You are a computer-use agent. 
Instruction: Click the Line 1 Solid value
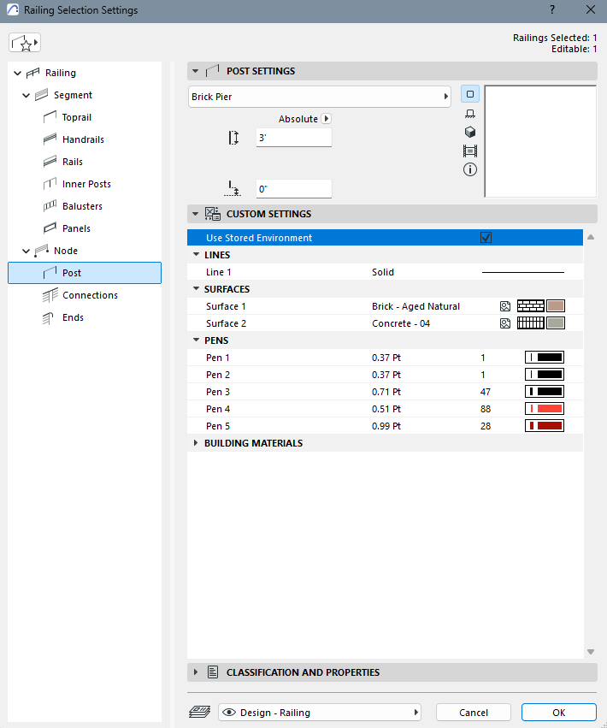click(383, 272)
